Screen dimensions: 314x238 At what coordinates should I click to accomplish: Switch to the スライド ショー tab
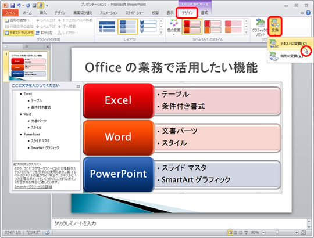pos(134,13)
